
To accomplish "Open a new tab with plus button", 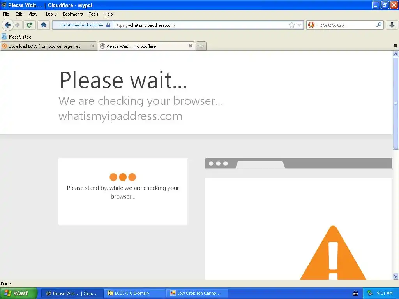I will coord(201,46).
